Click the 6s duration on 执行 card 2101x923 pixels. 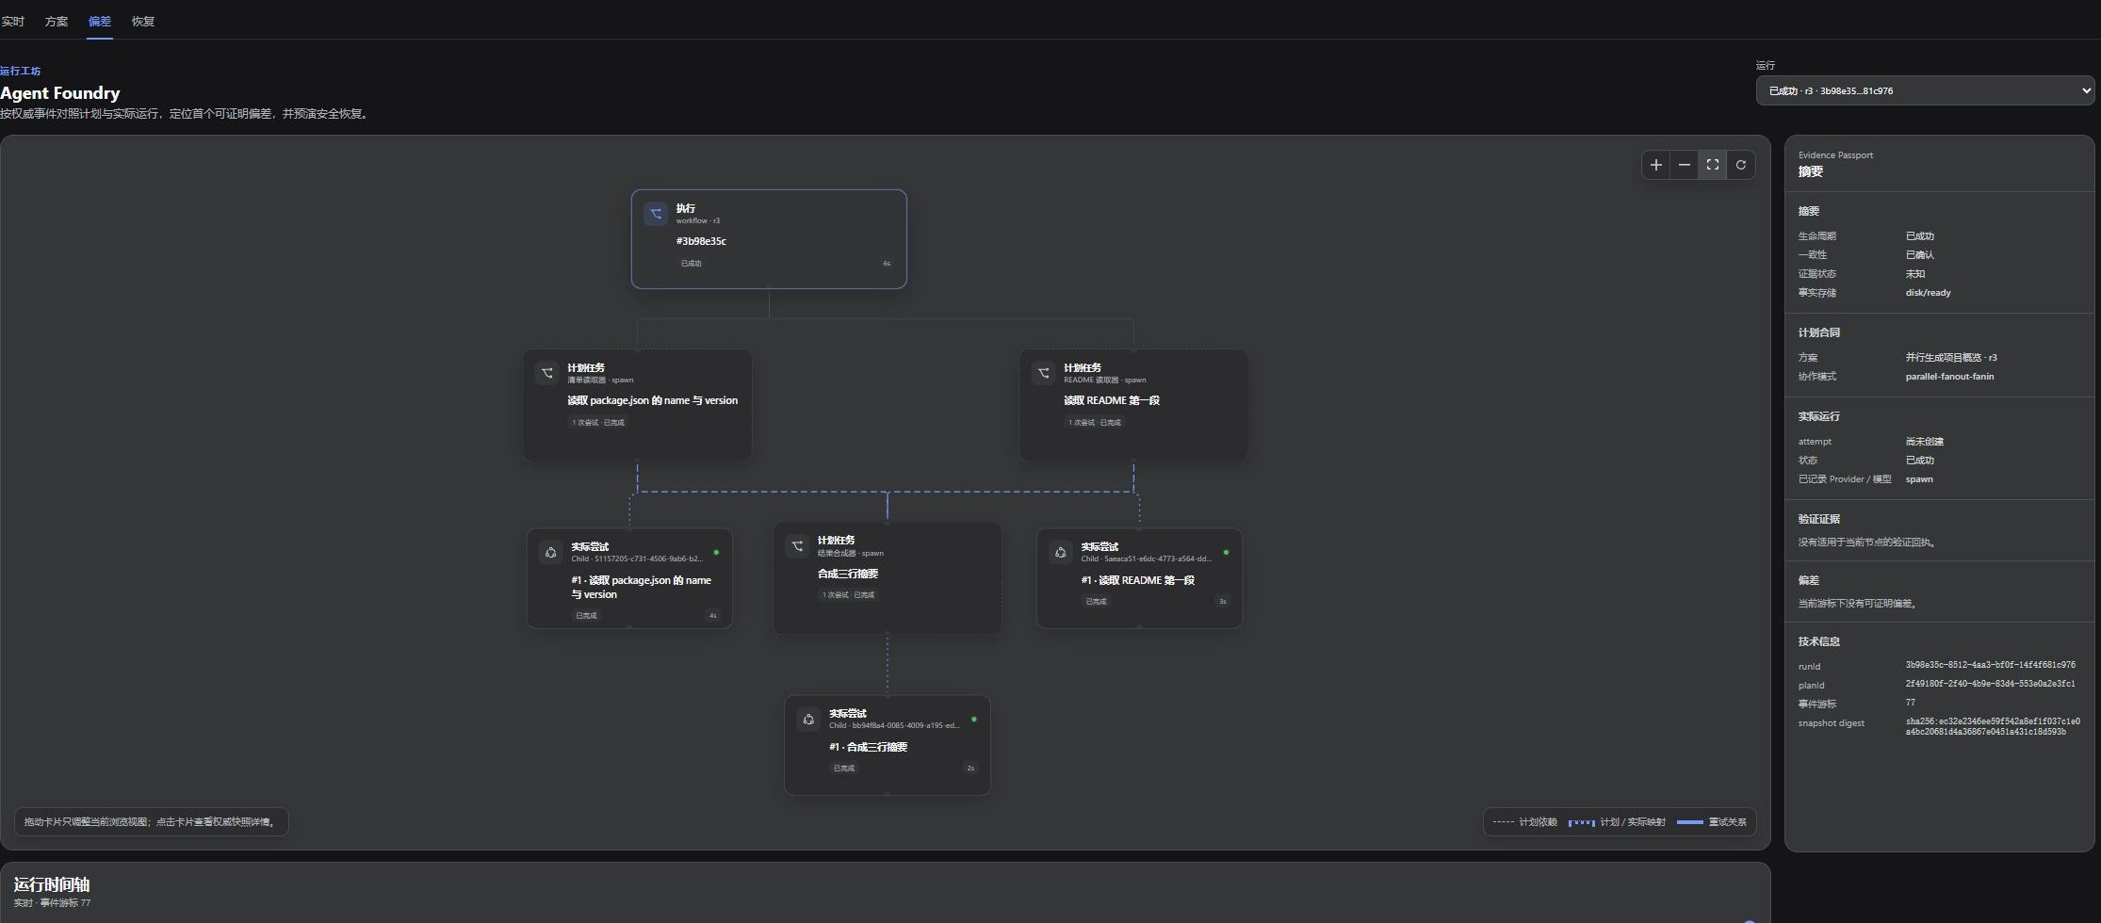tap(887, 264)
